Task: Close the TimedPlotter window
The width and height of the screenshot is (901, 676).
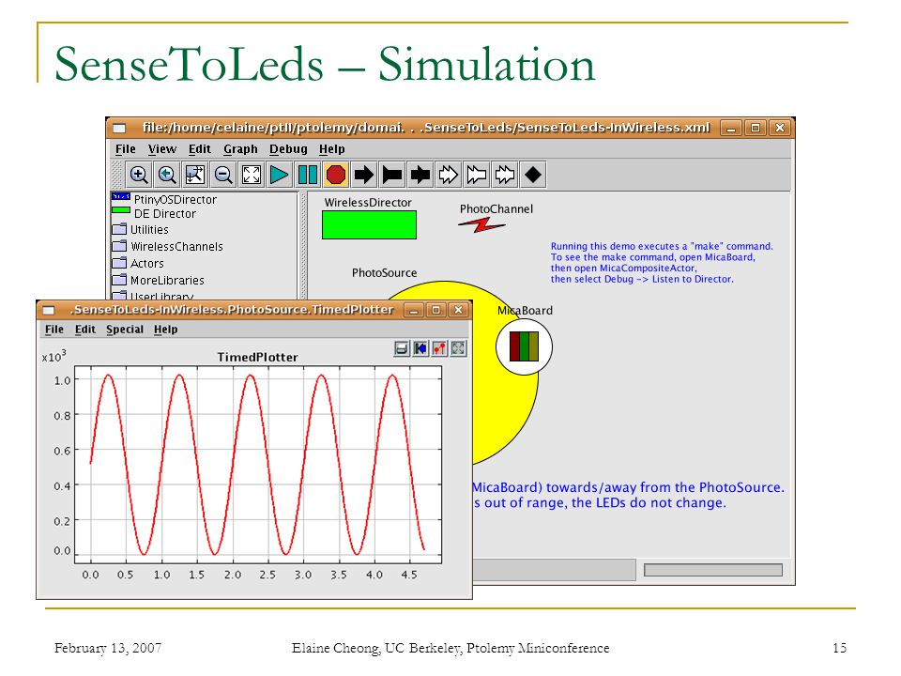Action: [458, 311]
